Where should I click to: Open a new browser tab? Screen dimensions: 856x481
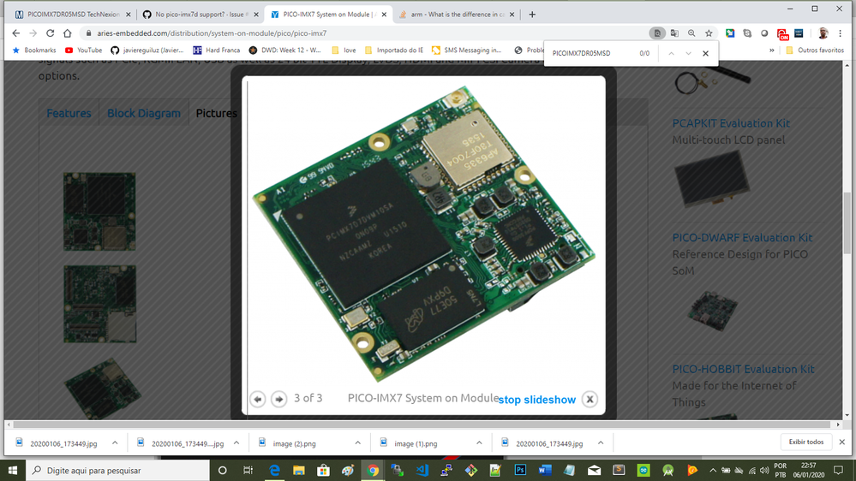pos(532,15)
